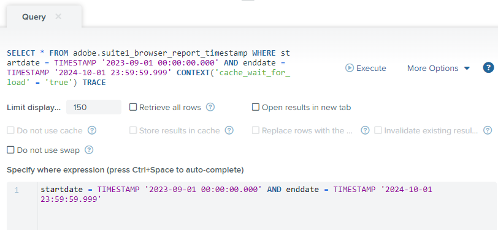The image size is (498, 230).
Task: Enable Do not use swap checkbox
Action: (10, 150)
